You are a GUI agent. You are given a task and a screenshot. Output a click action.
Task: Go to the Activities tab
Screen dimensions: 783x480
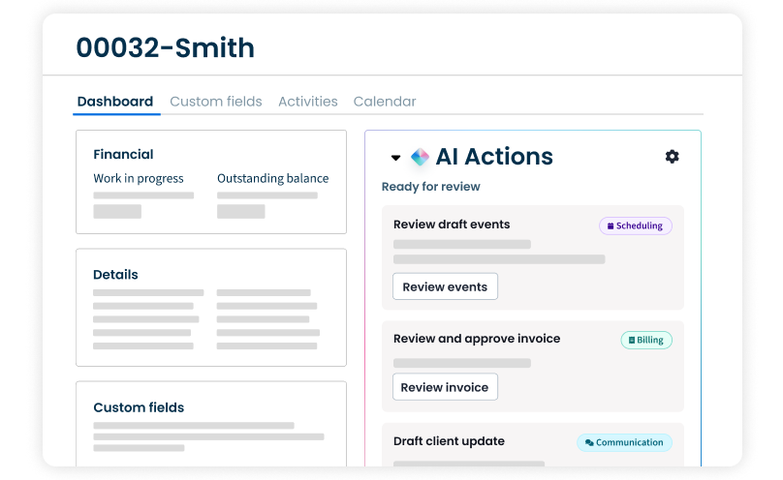(x=307, y=102)
